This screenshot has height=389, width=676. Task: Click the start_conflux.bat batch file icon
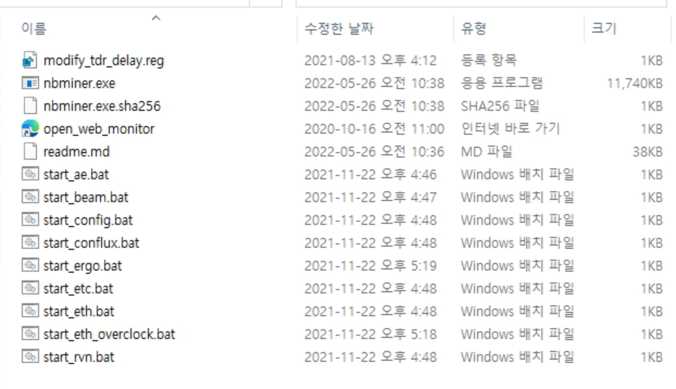pyautogui.click(x=30, y=243)
